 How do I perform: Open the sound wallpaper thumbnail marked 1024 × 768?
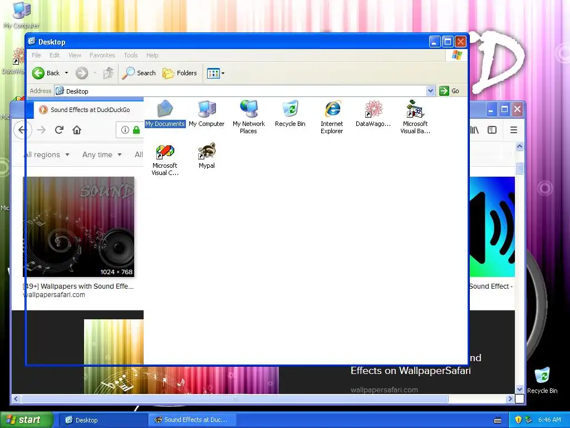click(78, 227)
